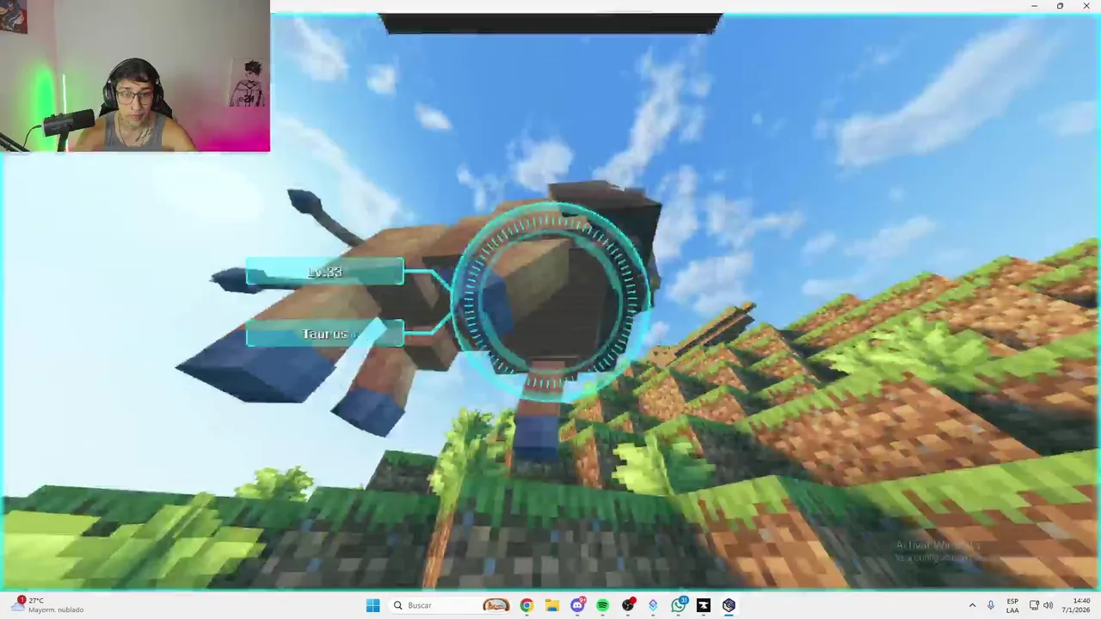The image size is (1101, 619).
Task: Open WhatsApp from the taskbar
Action: tap(679, 605)
